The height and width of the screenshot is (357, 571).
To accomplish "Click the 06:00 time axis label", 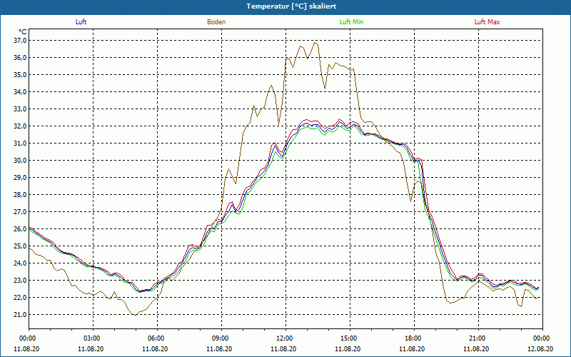I will [155, 338].
